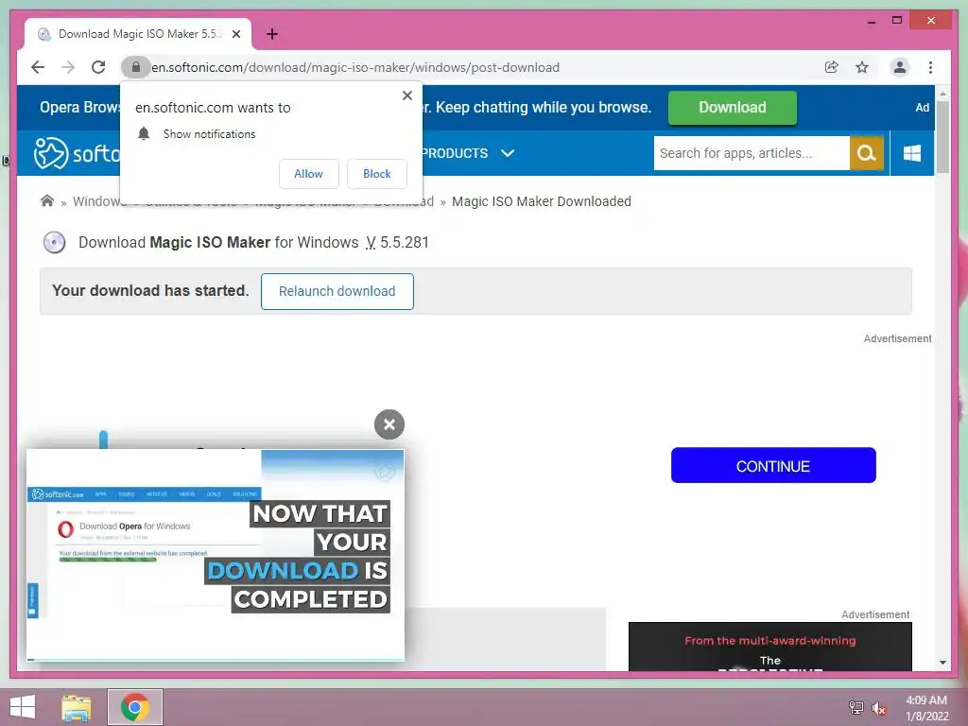Click the browser forward arrow
This screenshot has width=968, height=726.
tap(68, 67)
